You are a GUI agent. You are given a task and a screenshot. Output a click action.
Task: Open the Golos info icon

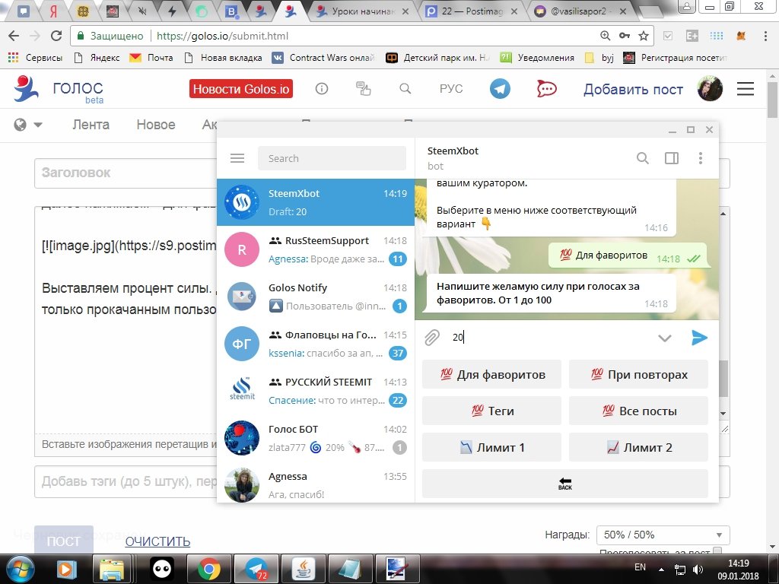tap(322, 89)
